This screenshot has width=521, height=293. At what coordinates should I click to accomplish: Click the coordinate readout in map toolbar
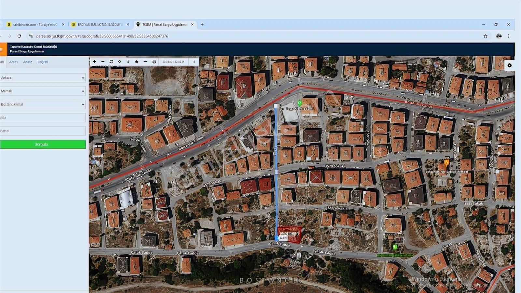tap(173, 62)
